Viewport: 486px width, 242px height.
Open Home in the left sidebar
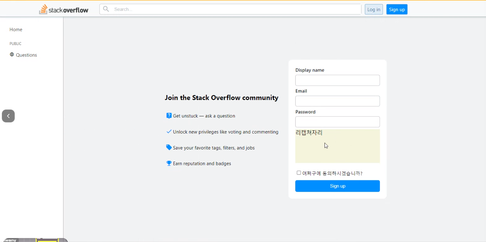pyautogui.click(x=16, y=30)
